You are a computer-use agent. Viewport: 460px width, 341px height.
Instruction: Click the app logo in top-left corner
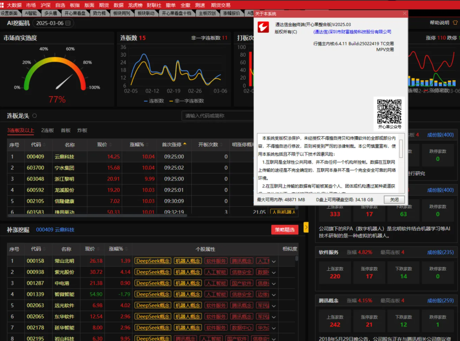click(3, 5)
